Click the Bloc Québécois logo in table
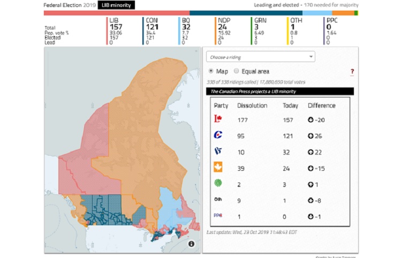Viewport: 416px width, 258px height. click(218, 151)
